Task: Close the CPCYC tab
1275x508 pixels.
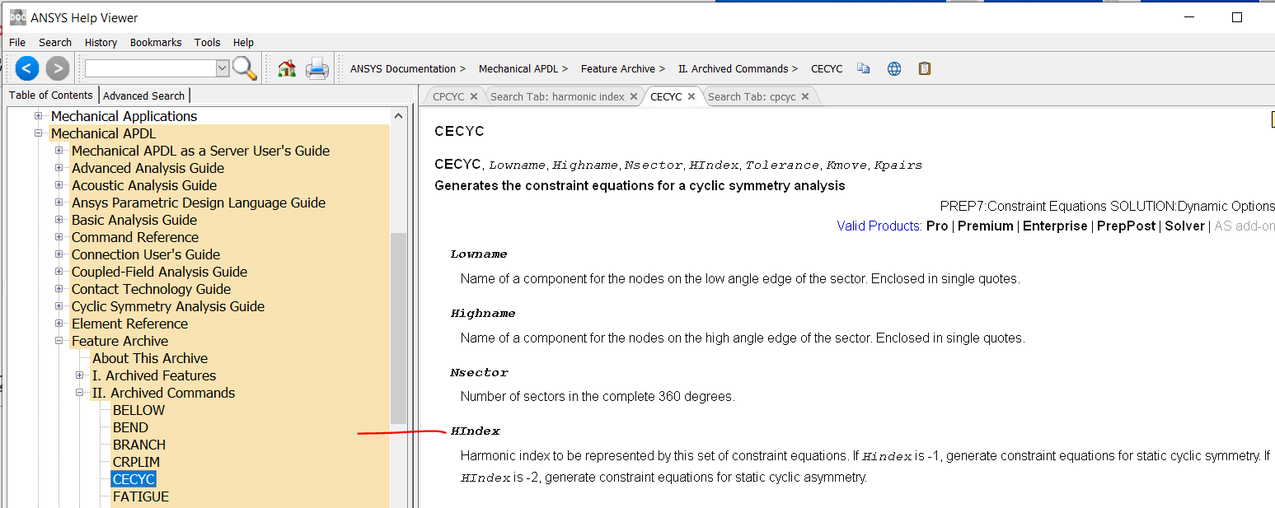Action: click(x=474, y=96)
